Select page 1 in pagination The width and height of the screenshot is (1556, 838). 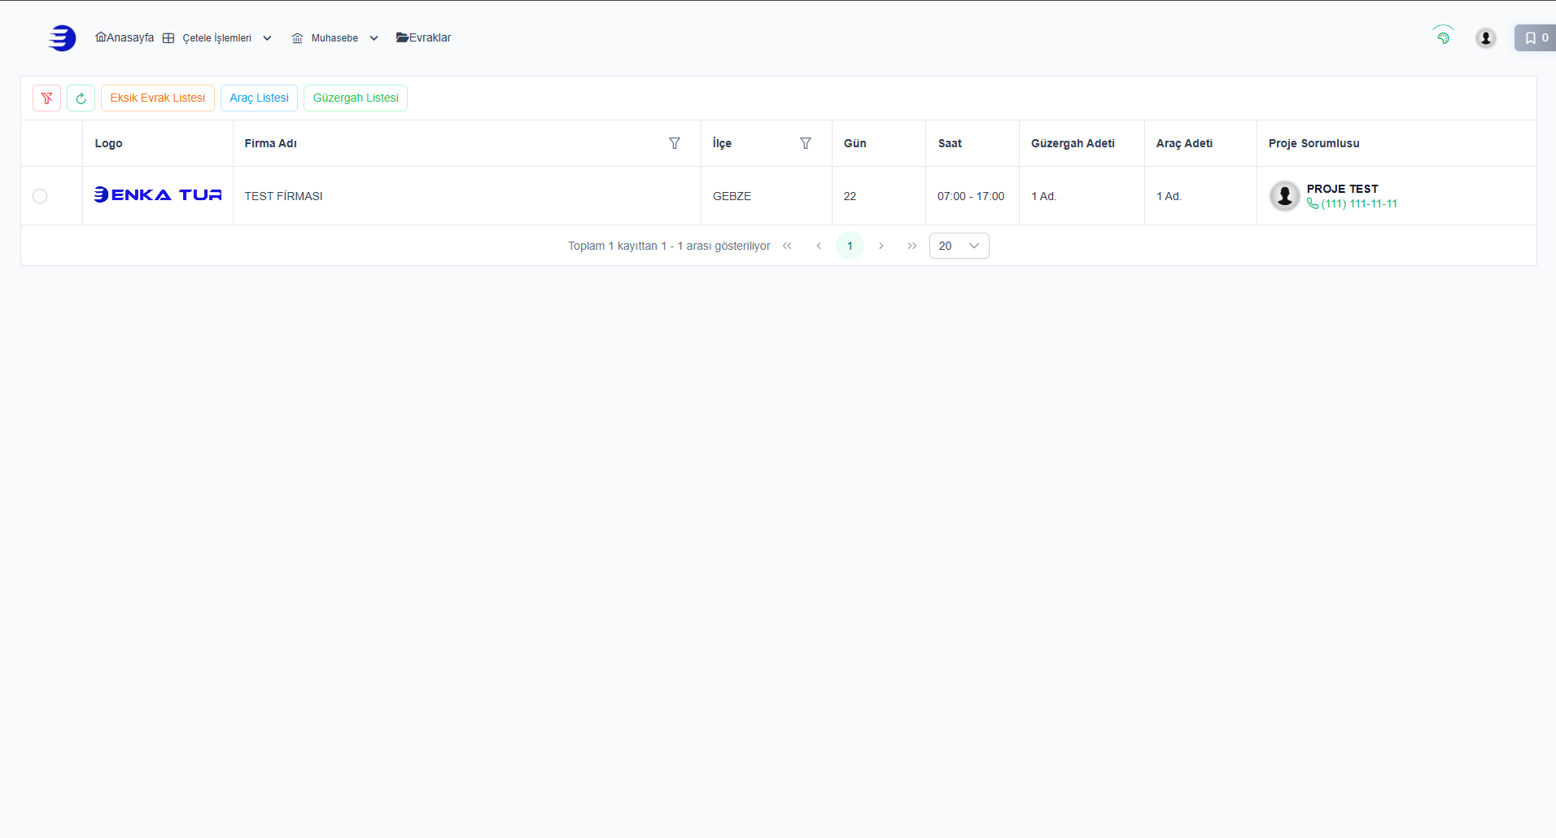pos(850,246)
